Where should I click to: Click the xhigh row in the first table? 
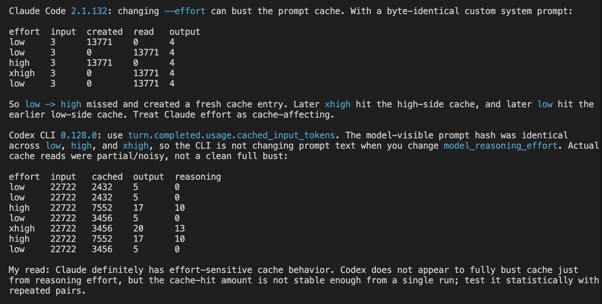click(x=92, y=73)
